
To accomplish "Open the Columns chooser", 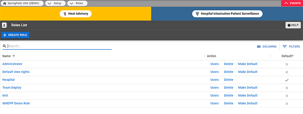I will coord(267,47).
